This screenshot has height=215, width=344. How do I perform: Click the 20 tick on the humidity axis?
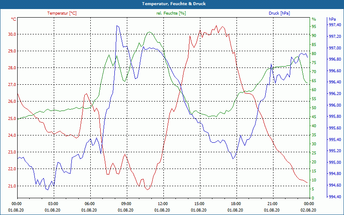coord(314,162)
